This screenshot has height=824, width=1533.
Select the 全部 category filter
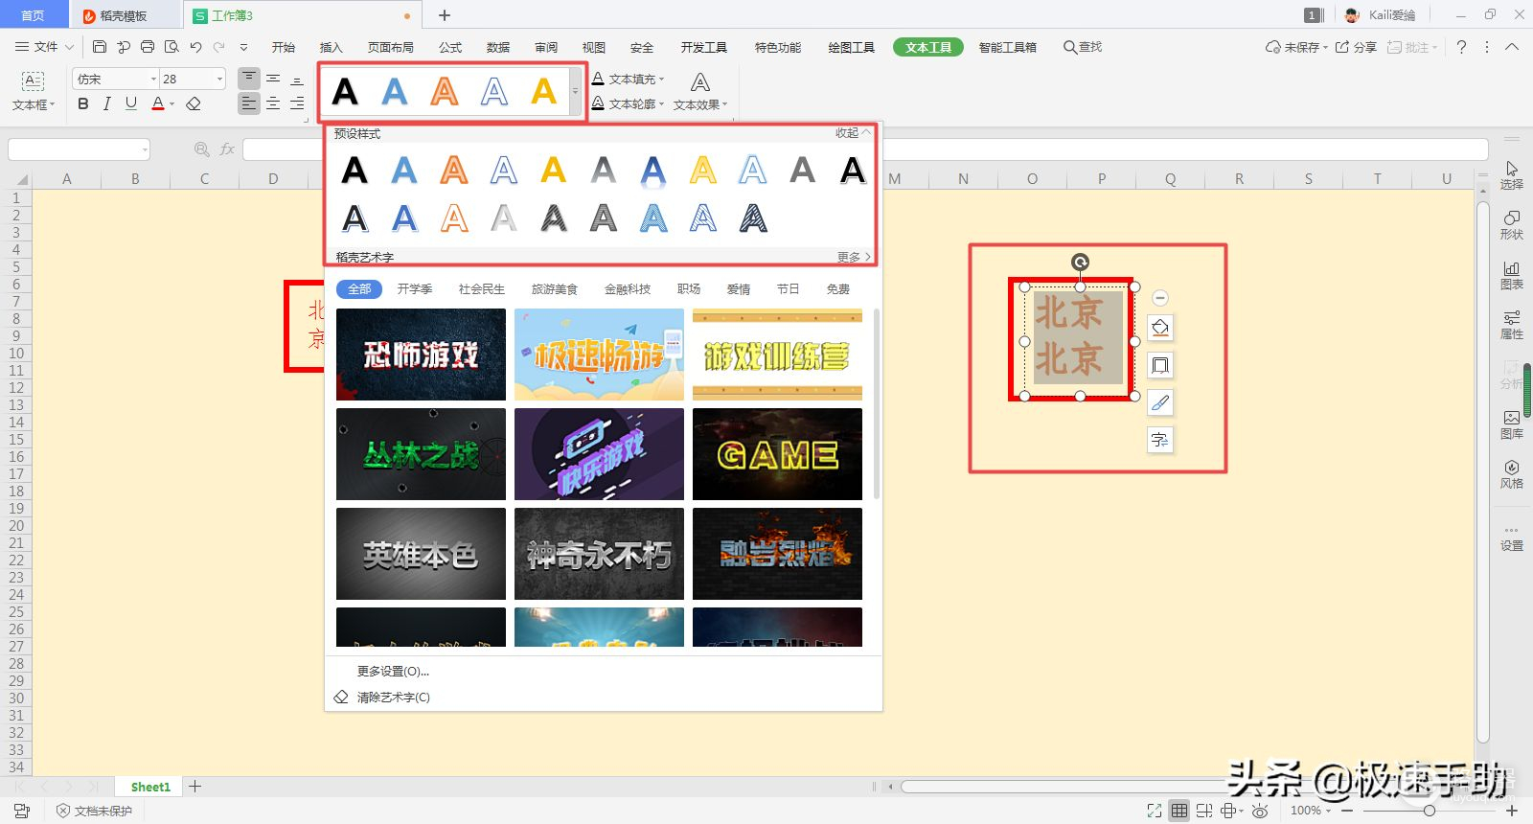(359, 289)
